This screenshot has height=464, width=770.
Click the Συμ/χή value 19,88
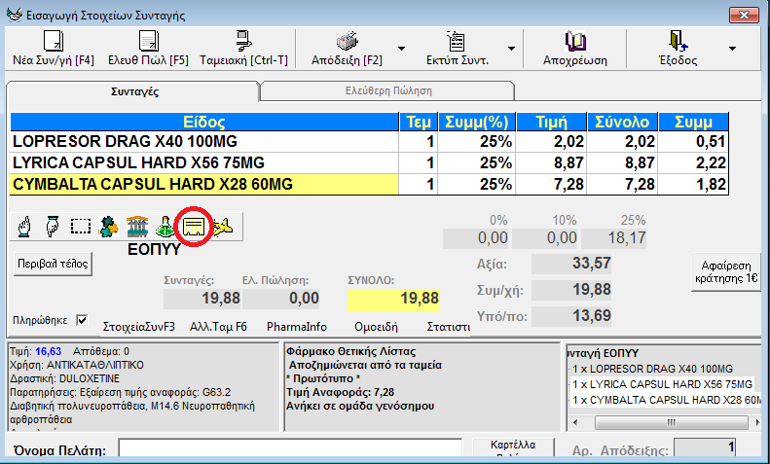(x=571, y=290)
